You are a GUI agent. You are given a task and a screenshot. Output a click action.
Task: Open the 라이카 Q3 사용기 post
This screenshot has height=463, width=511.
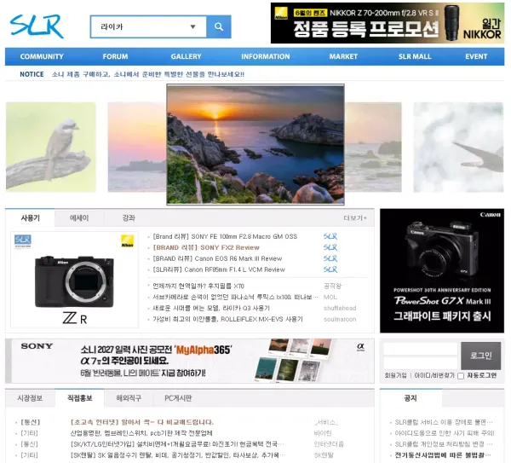[x=211, y=309]
